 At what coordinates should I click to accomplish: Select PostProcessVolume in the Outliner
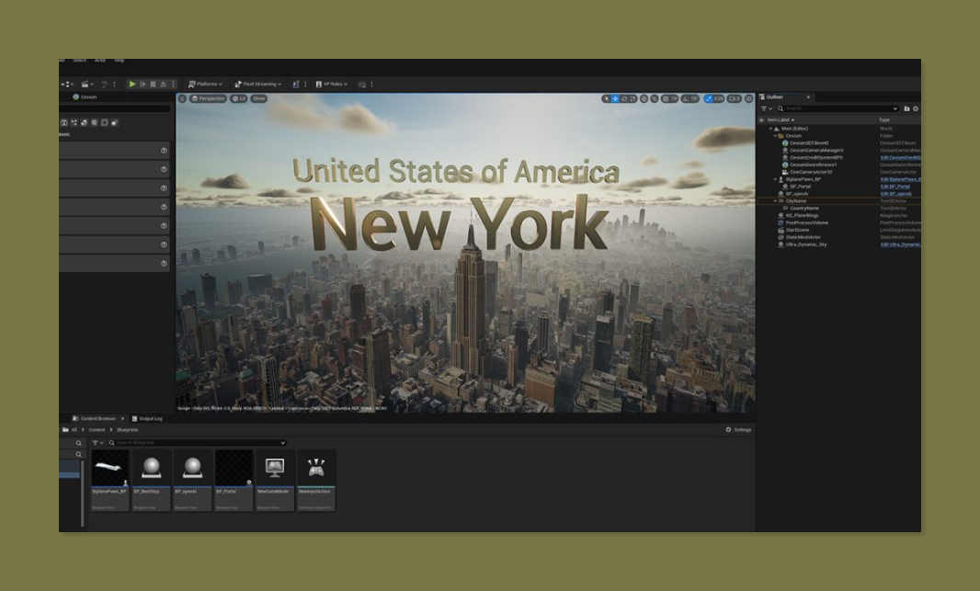(807, 223)
